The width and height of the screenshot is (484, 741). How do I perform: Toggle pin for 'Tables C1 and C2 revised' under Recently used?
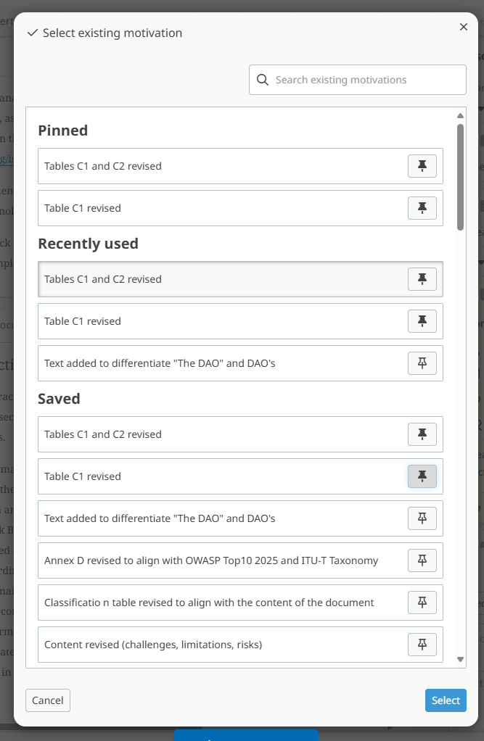[422, 279]
